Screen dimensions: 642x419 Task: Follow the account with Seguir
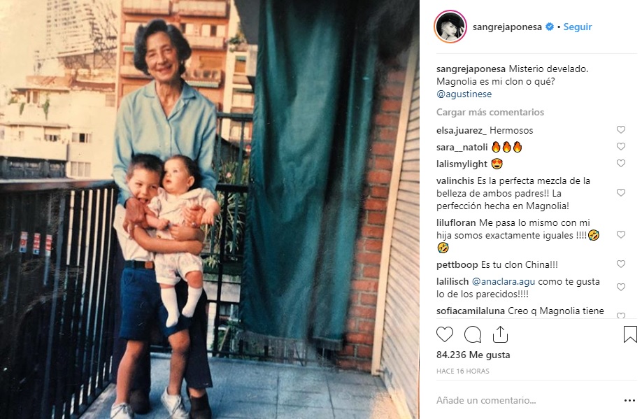577,27
